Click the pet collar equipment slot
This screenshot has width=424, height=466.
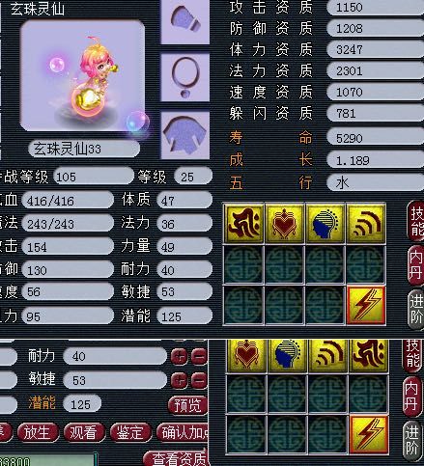coord(185,77)
